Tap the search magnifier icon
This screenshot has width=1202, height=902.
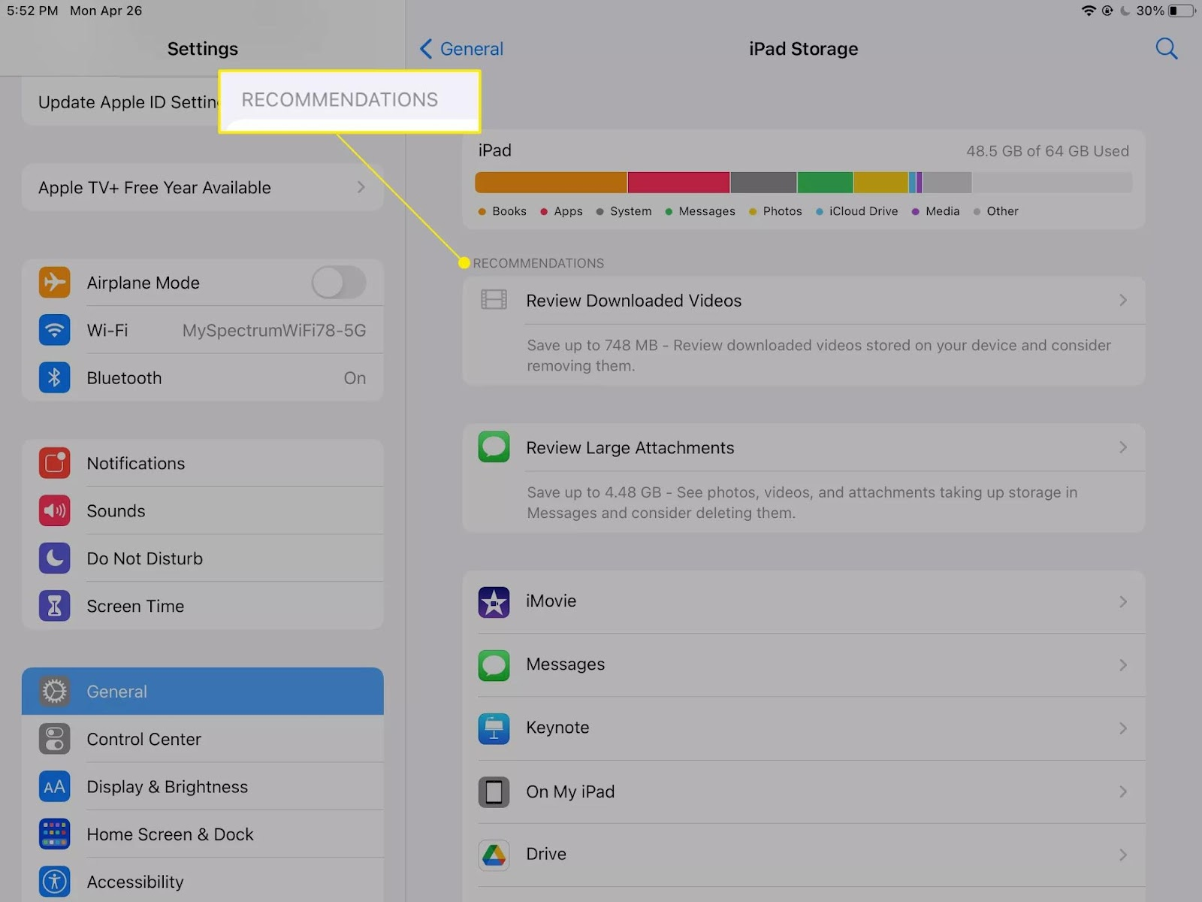click(1166, 49)
